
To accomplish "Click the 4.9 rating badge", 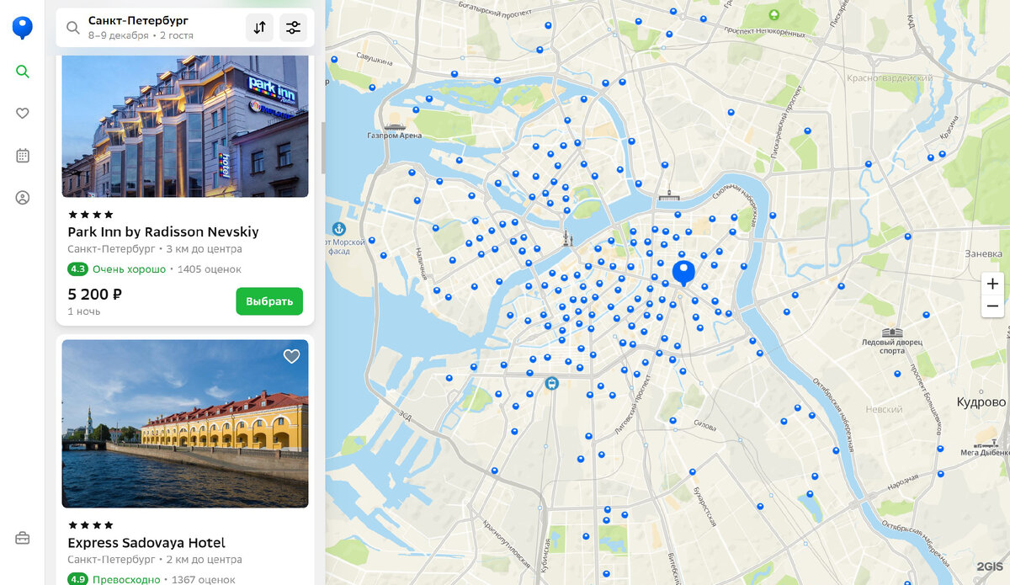I will point(77,579).
